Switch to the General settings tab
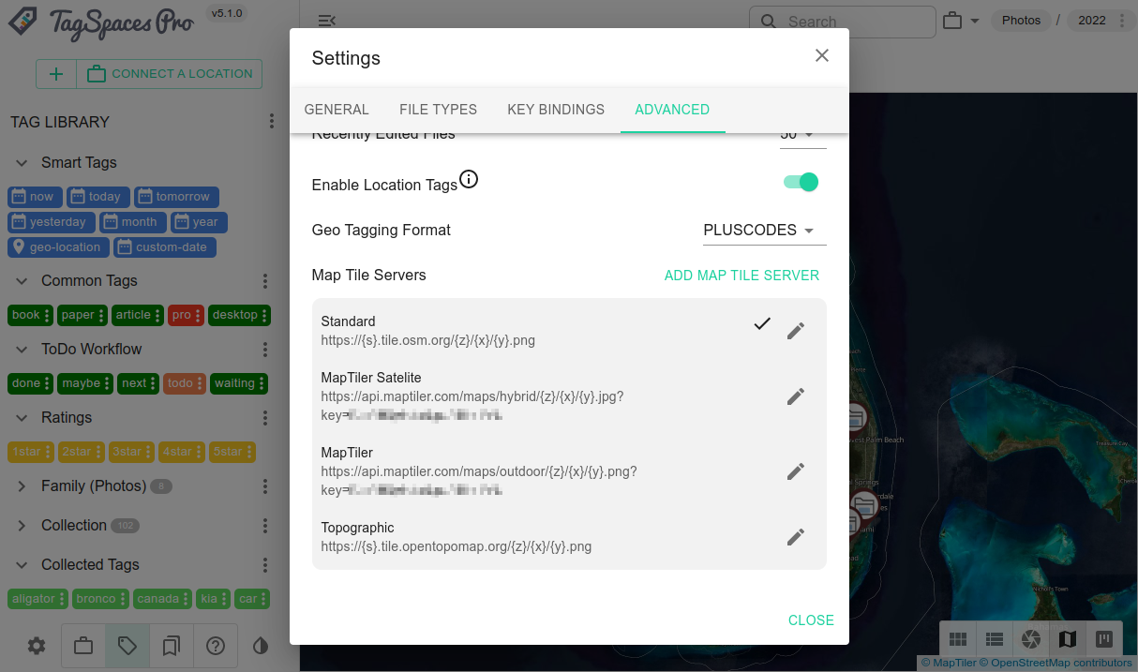The image size is (1138, 672). pos(337,109)
